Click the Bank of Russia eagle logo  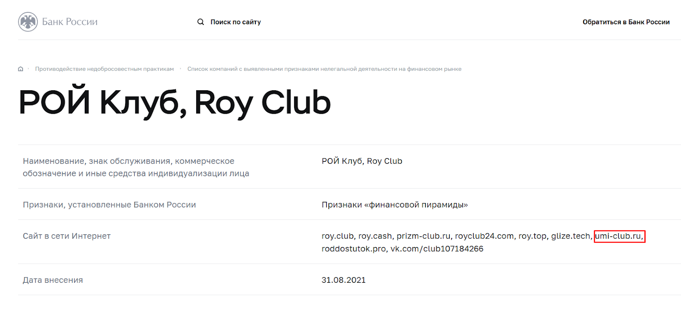(x=28, y=22)
